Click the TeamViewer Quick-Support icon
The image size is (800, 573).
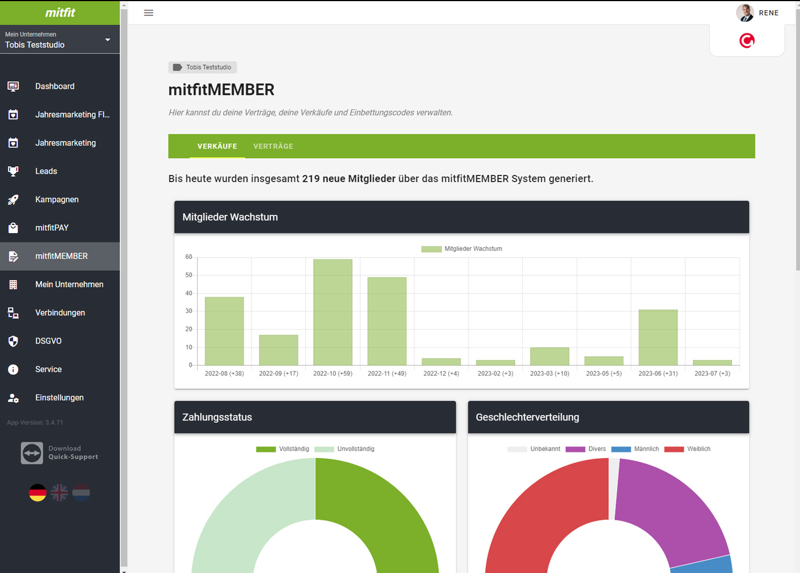(x=32, y=453)
